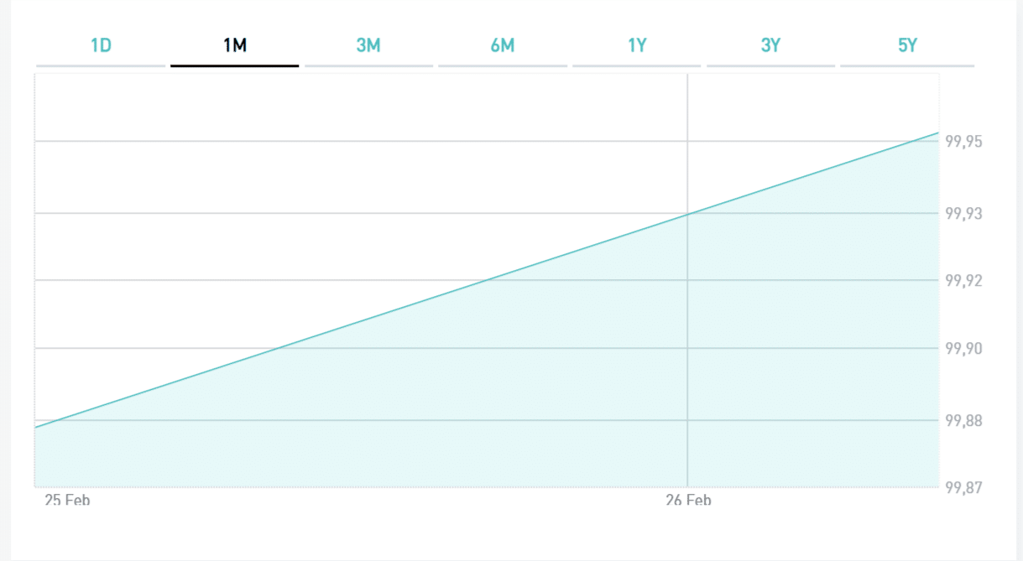Click the shaded area beneath the price line
The width and height of the screenshot is (1023, 561).
(587, 386)
